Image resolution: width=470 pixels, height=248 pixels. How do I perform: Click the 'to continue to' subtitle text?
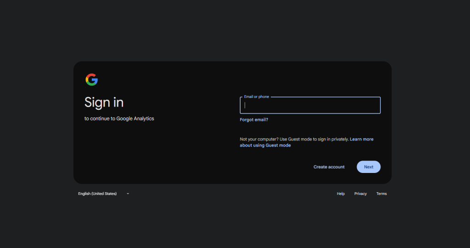[100, 119]
